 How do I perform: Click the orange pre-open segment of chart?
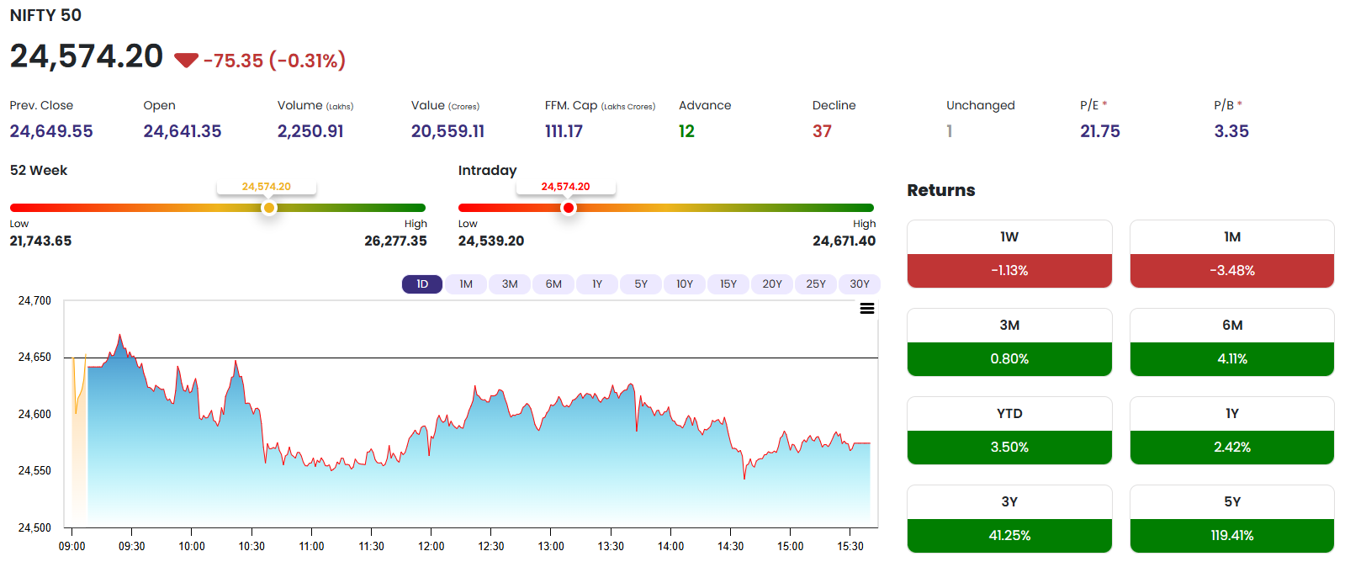(79, 454)
